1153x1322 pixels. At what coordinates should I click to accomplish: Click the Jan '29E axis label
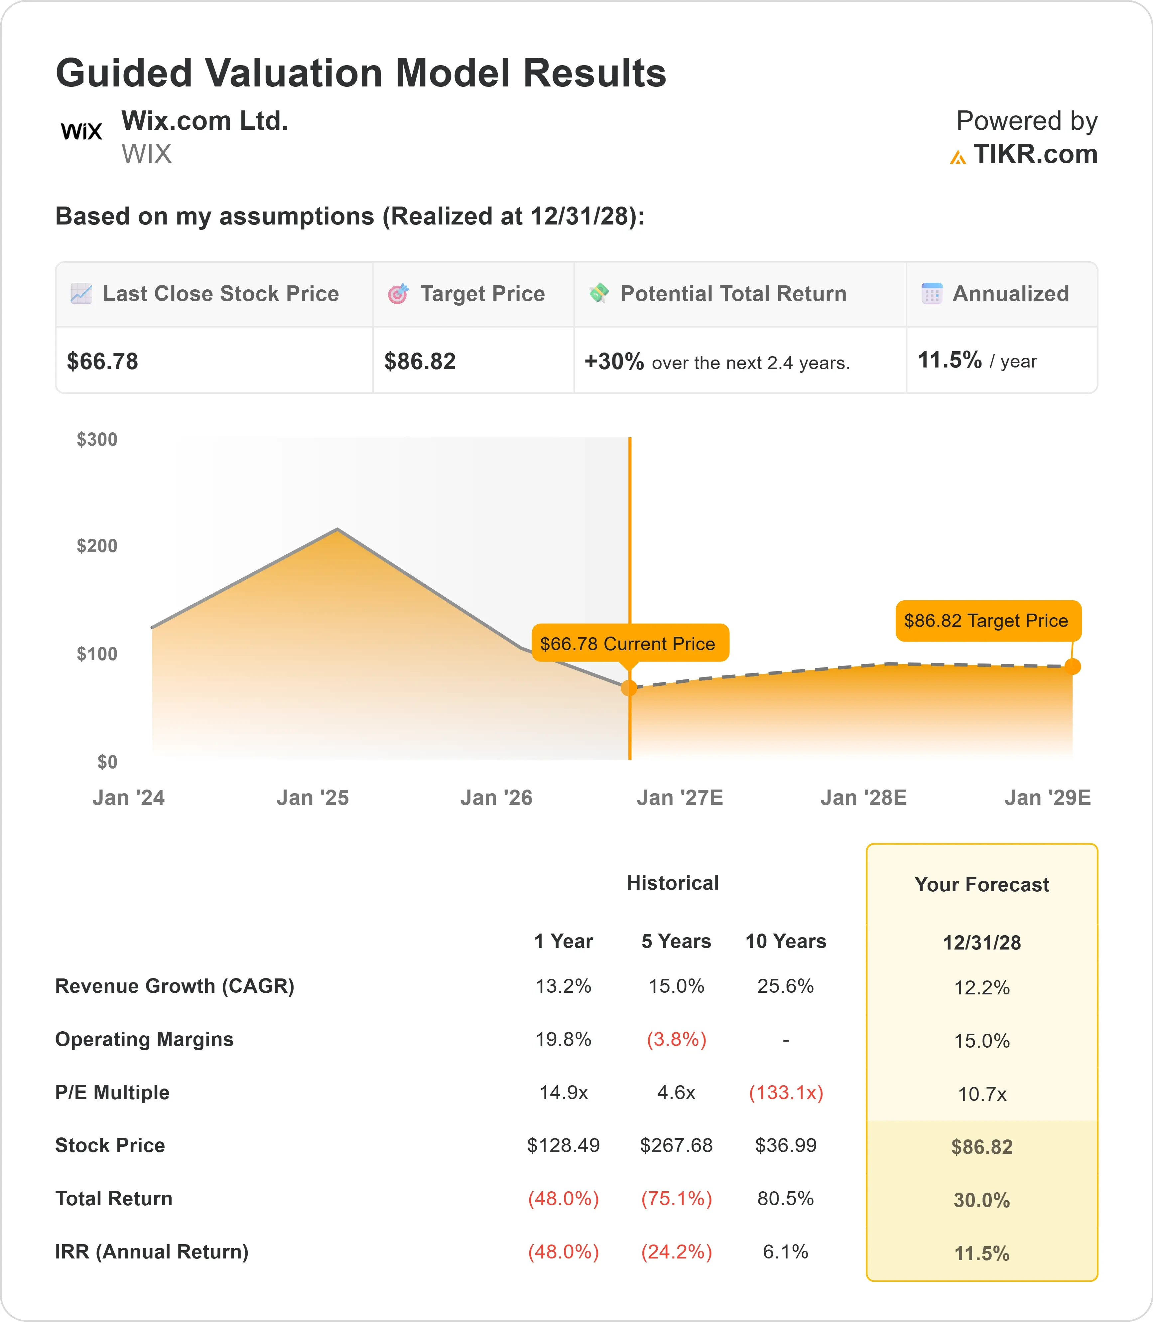click(1048, 798)
